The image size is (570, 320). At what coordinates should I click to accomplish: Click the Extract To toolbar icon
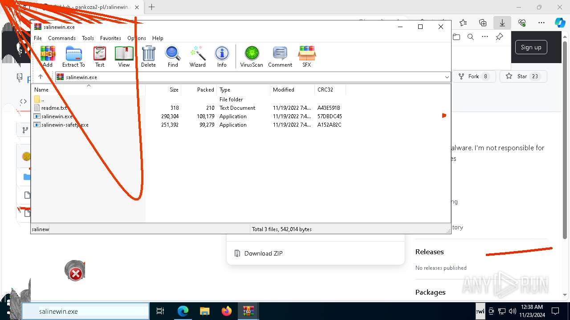tap(73, 56)
